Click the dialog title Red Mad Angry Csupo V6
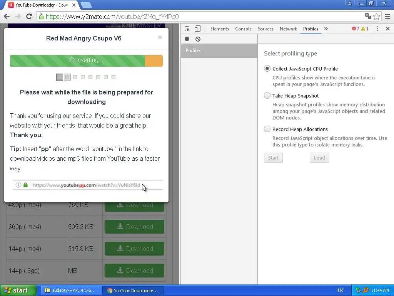The image size is (394, 296). tap(83, 38)
